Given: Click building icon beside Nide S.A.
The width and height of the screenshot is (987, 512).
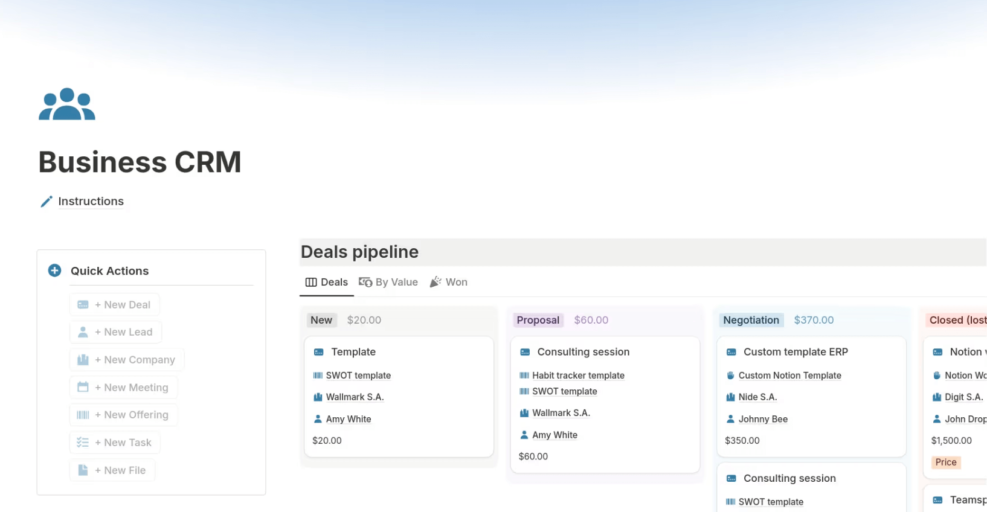Looking at the screenshot, I should coord(731,397).
